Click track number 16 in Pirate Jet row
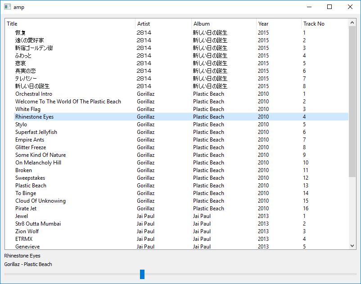The width and height of the screenshot is (361, 284). point(306,209)
